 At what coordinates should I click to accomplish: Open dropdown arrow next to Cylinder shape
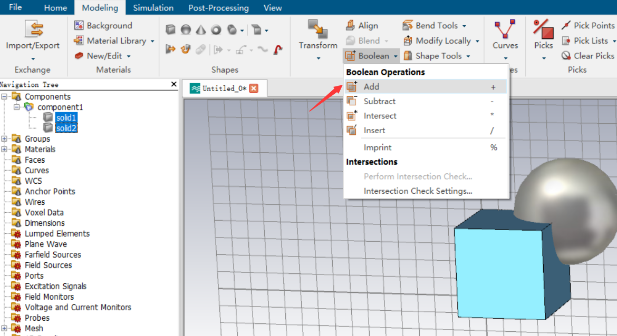pos(242,30)
